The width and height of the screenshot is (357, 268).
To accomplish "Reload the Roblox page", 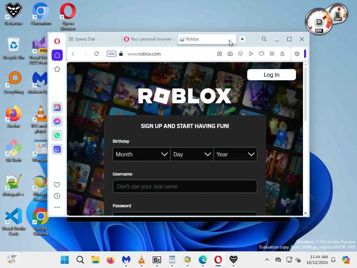I will (x=97, y=54).
